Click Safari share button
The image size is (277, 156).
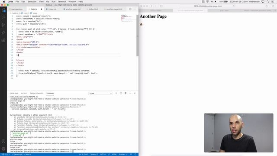[x=267, y=6]
